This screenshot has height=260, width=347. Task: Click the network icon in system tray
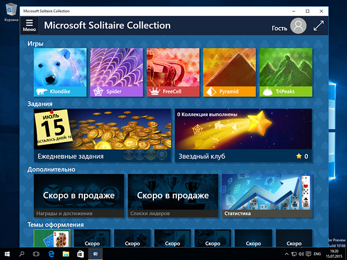pos(294,254)
